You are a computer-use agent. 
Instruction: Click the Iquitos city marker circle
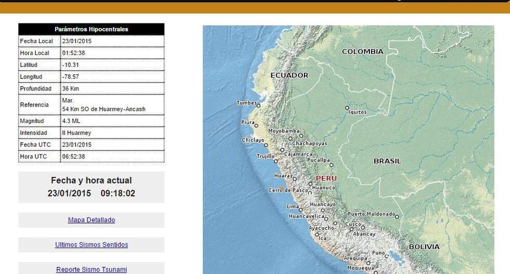(x=347, y=108)
